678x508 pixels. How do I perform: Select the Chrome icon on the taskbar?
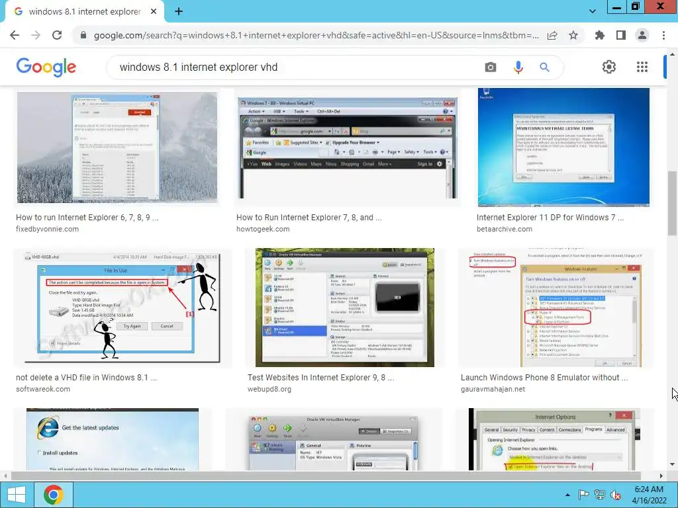tap(54, 495)
